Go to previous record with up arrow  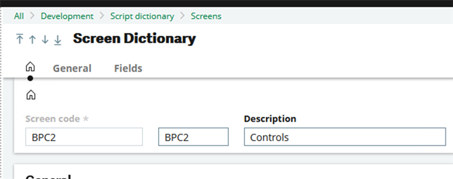pos(33,40)
